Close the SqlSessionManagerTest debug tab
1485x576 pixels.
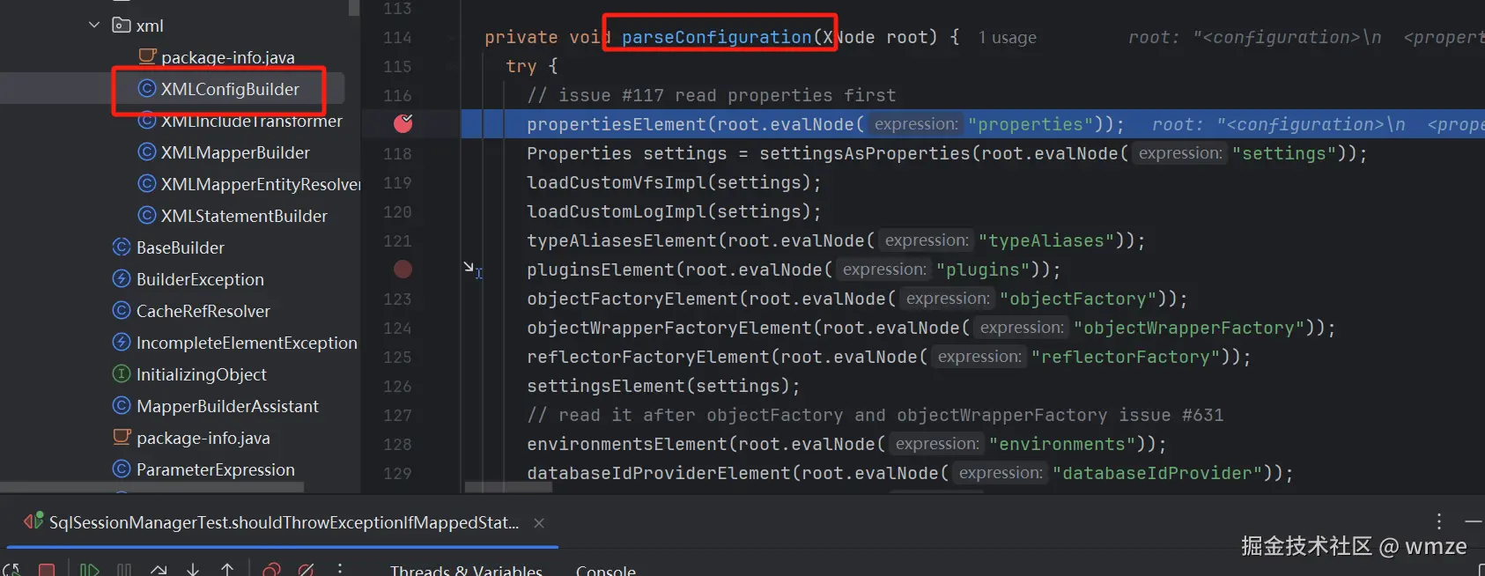point(539,523)
